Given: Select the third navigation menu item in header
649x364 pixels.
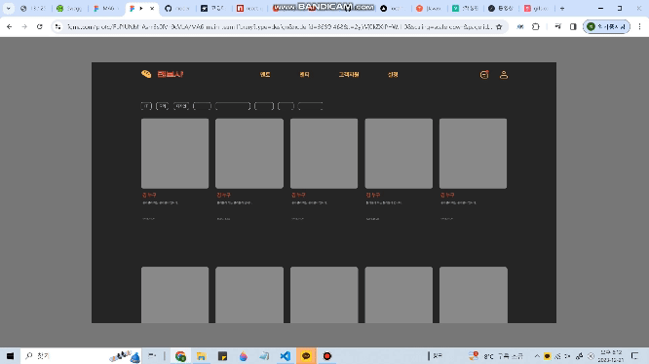Looking at the screenshot, I should click(x=349, y=75).
